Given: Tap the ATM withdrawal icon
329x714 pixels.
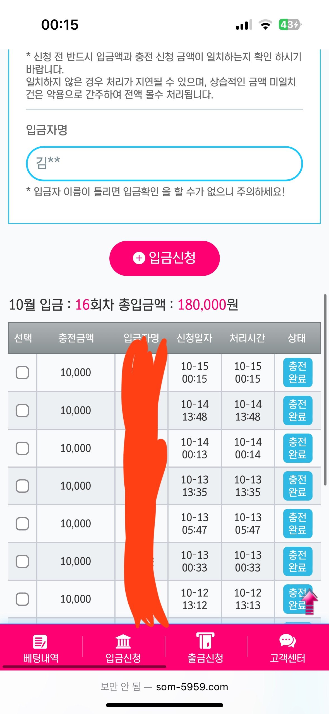Looking at the screenshot, I should click(205, 641).
